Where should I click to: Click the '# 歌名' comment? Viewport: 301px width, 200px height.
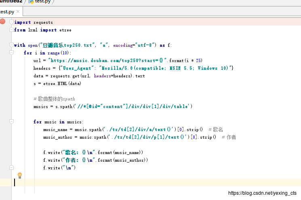(x=216, y=129)
